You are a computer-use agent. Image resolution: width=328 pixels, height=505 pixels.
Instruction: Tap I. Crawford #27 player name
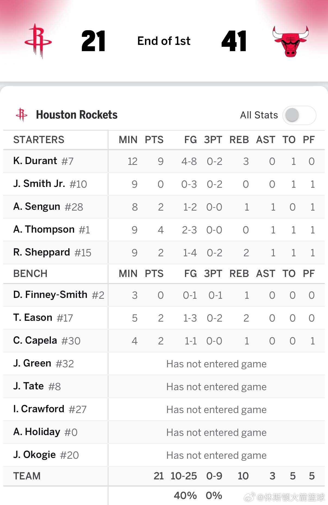click(50, 409)
